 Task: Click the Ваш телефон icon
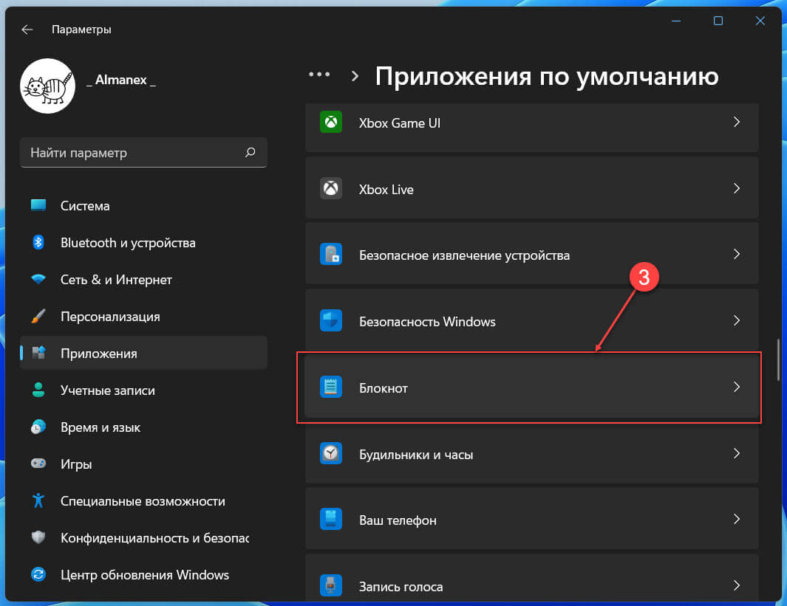(x=331, y=520)
